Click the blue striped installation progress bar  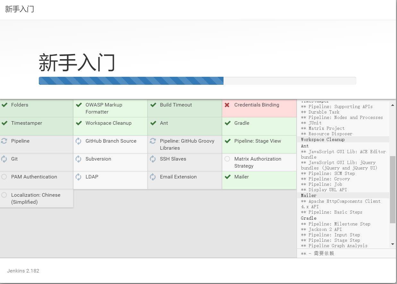131,81
